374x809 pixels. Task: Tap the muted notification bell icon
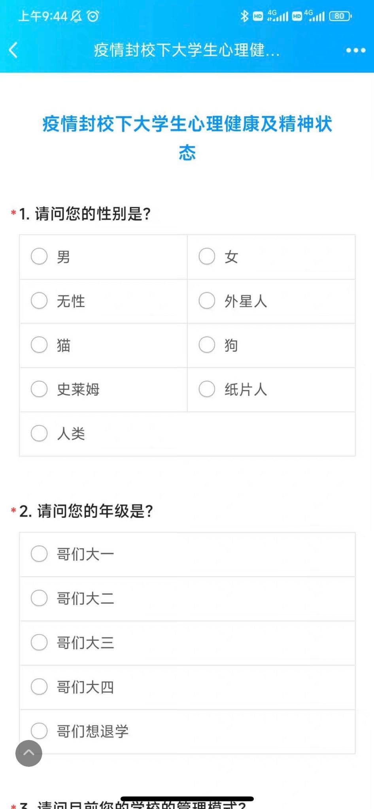tap(76, 16)
